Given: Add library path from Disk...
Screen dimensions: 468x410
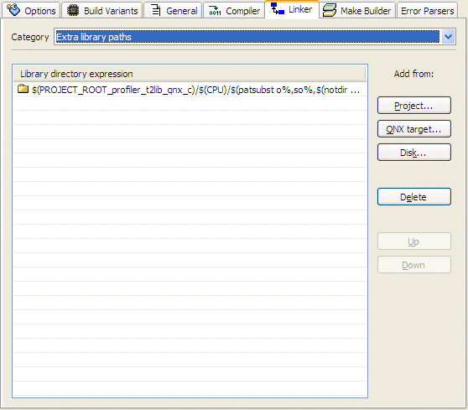Looking at the screenshot, I should [414, 153].
